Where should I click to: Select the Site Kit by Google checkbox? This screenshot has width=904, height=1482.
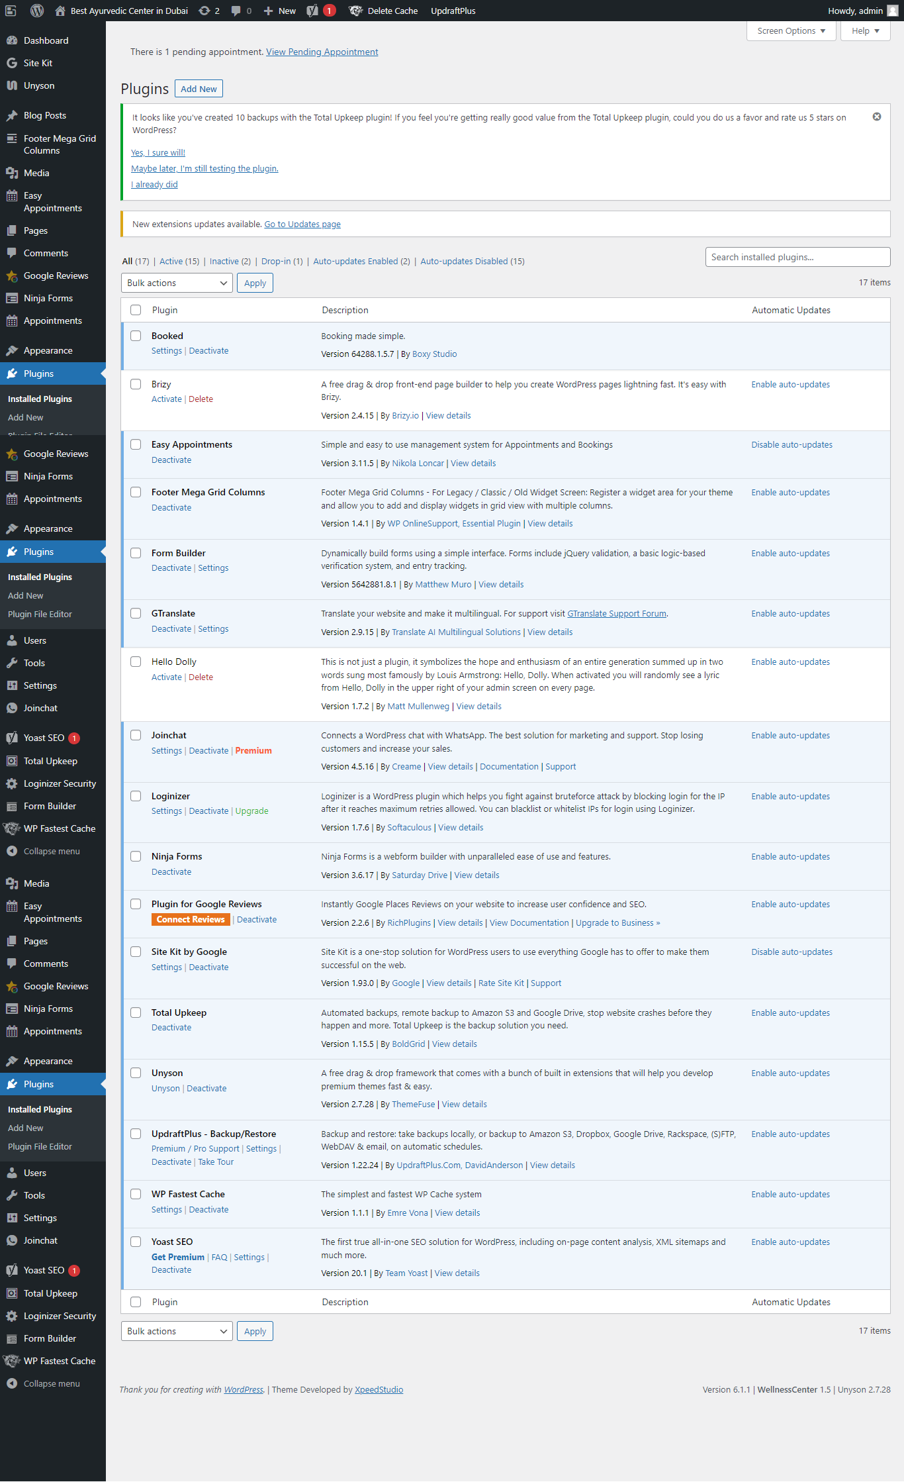pos(136,952)
